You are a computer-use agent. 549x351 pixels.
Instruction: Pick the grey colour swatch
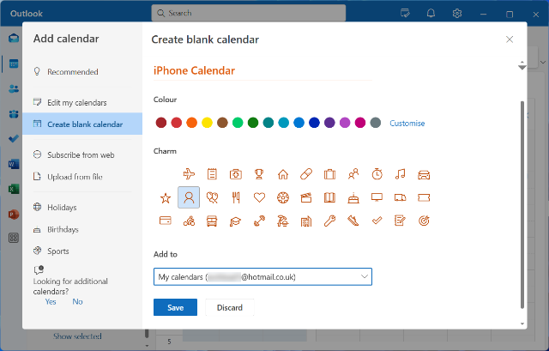point(376,123)
